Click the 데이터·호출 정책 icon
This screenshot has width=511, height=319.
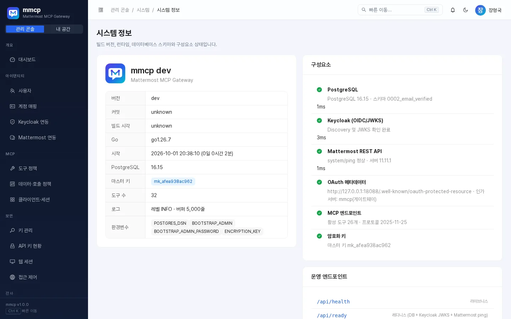click(x=12, y=184)
